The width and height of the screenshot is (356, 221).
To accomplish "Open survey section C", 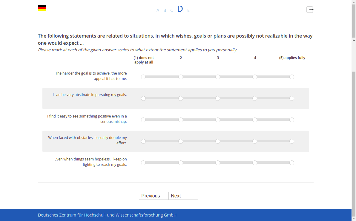I will click(172, 10).
